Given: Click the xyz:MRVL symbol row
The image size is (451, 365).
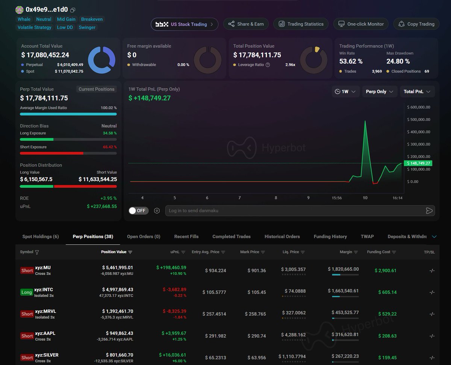Looking at the screenshot, I should (x=227, y=314).
